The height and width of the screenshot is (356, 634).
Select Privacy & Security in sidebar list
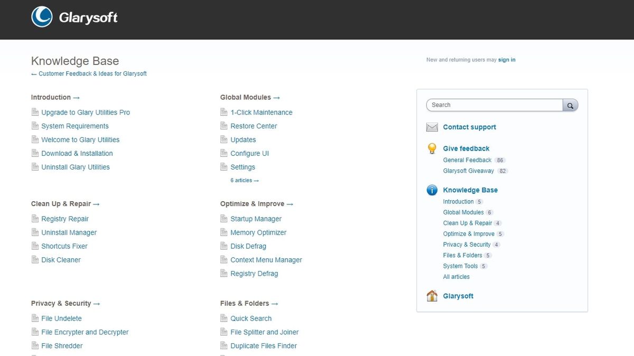coord(467,245)
